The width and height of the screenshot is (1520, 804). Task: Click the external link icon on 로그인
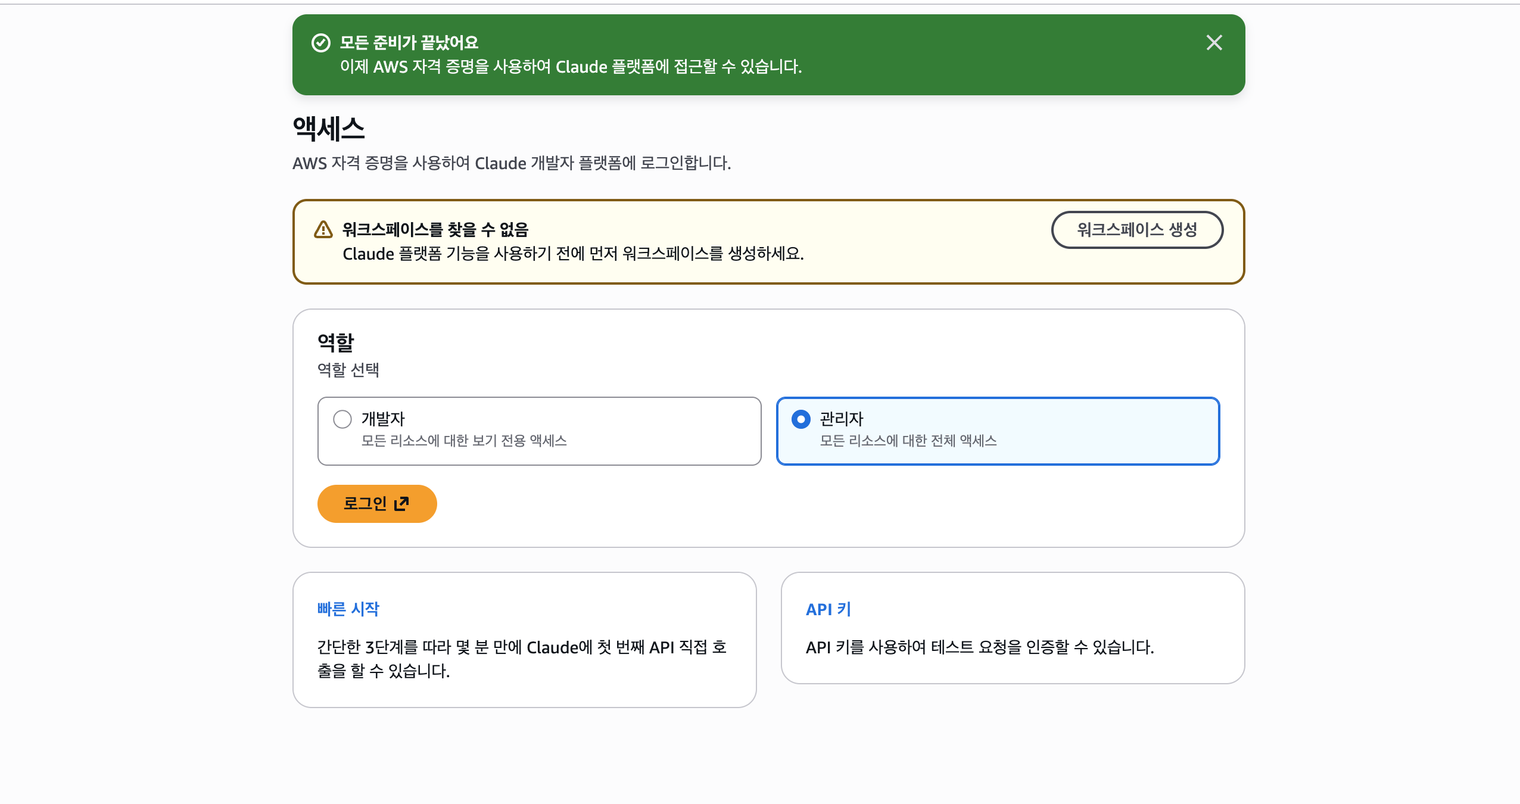coord(402,504)
